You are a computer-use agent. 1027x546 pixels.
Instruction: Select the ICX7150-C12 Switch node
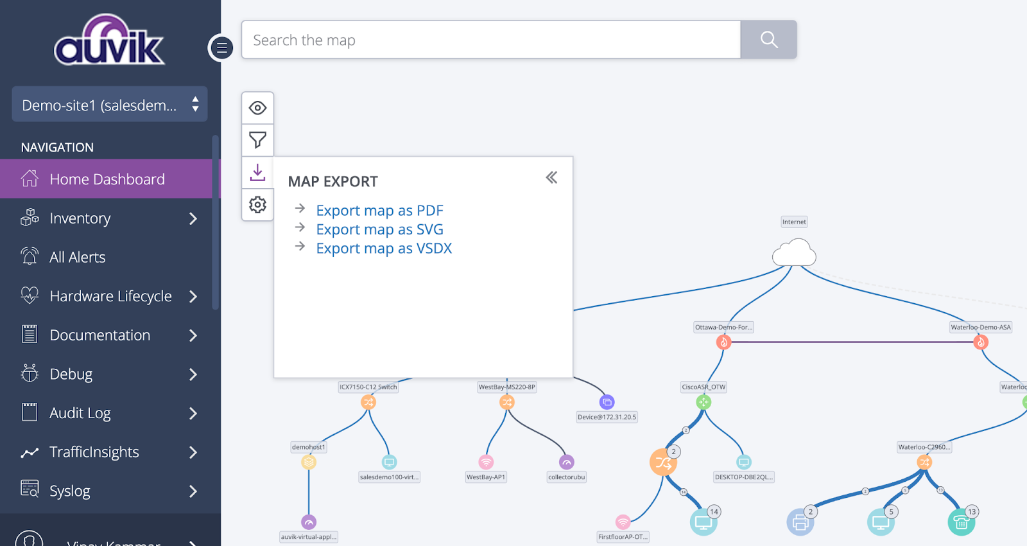368,402
